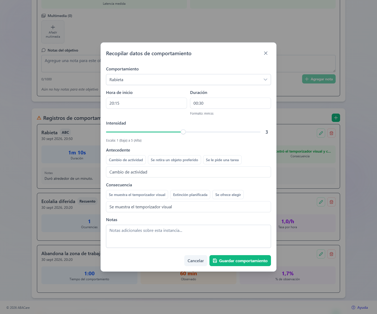Click the 'Escala: 1 (Baja) a 5 (Alta)' text
Screen dimensions: 377x314
click(124, 141)
